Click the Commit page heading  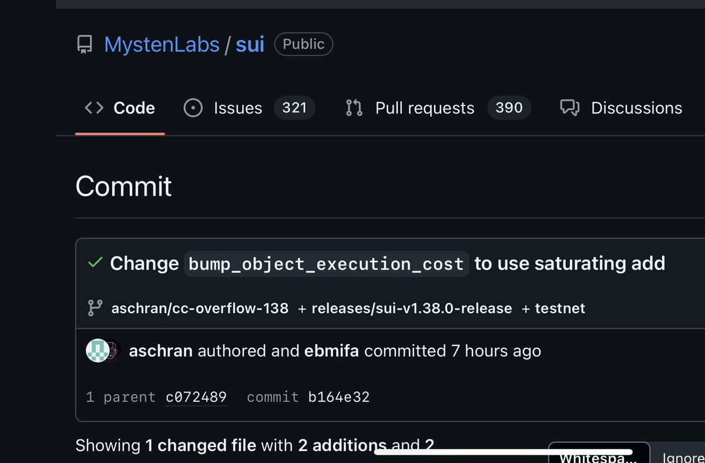pos(124,186)
